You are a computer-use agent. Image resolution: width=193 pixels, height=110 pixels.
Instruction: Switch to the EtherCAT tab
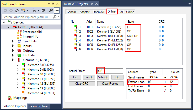(x=99, y=12)
